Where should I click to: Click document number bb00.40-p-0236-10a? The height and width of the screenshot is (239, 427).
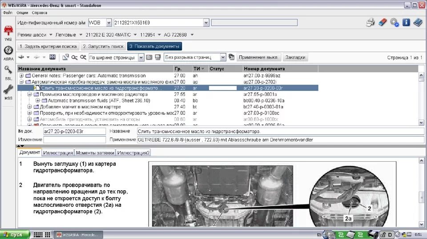tap(263, 101)
